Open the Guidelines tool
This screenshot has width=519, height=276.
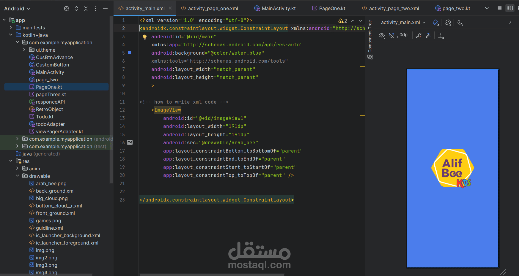441,36
